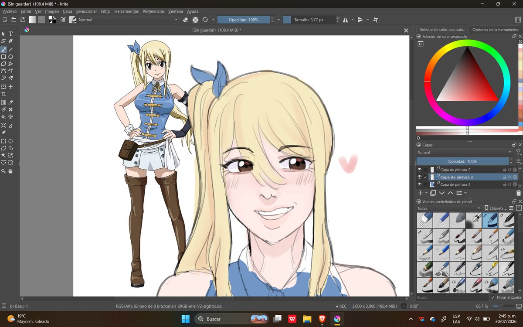
Task: Duplicate the current layer
Action: (x=433, y=193)
